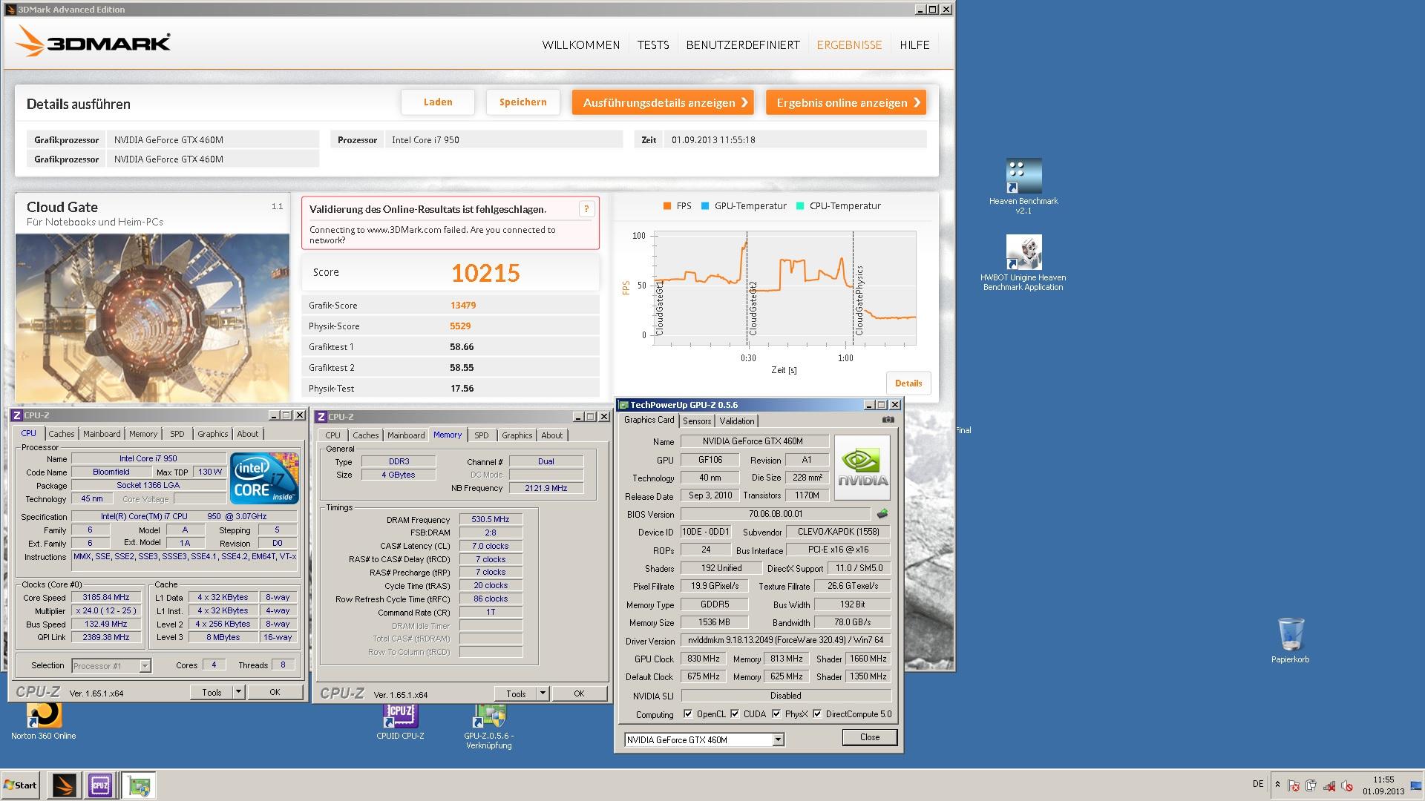Click the muted volume tray icon
The image size is (1425, 801).
point(1347,786)
